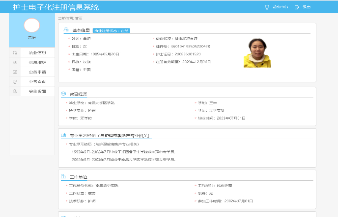
Task: Click the 业务查询 sidebar icon
Action: 15,81
